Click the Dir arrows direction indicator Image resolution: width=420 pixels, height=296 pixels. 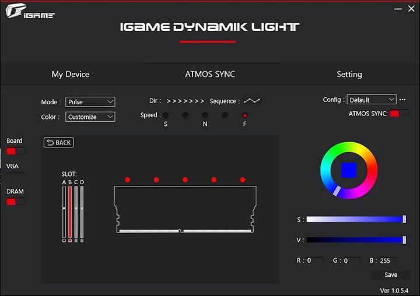coord(185,101)
